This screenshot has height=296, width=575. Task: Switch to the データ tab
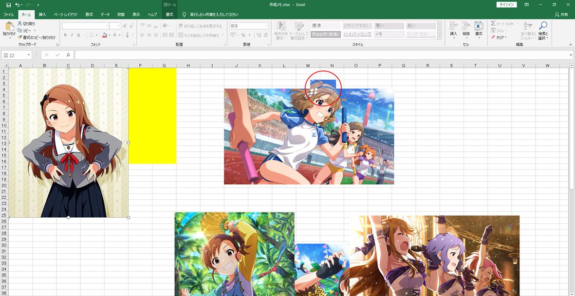click(105, 15)
